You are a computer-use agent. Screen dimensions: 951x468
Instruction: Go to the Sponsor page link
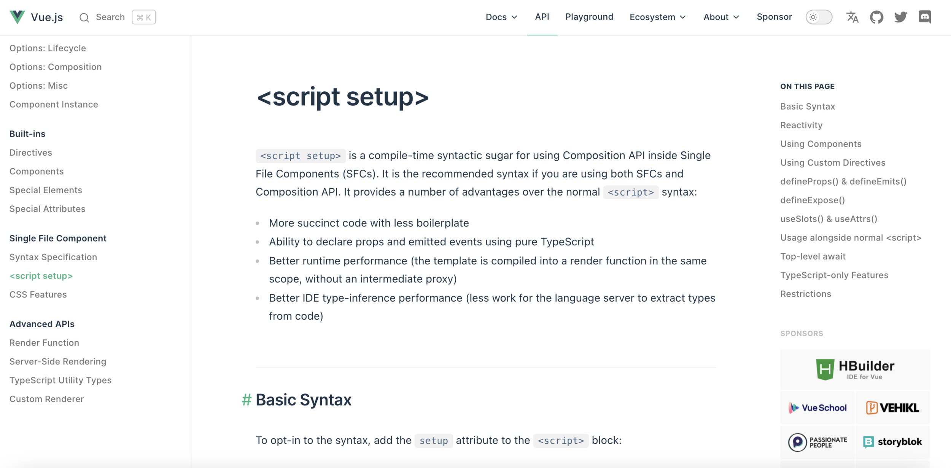point(774,17)
